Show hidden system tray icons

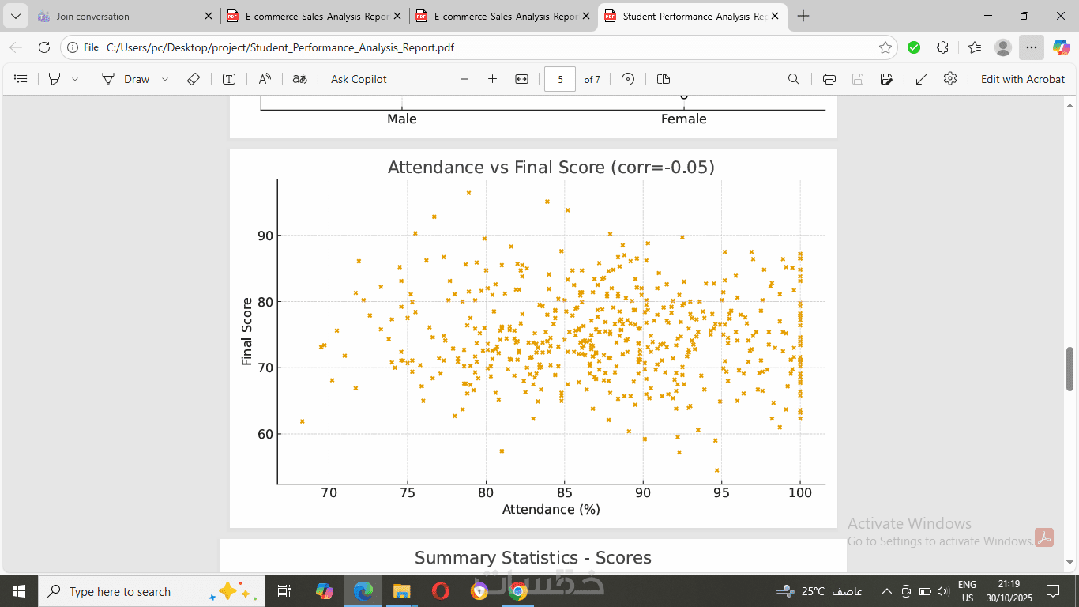click(886, 591)
